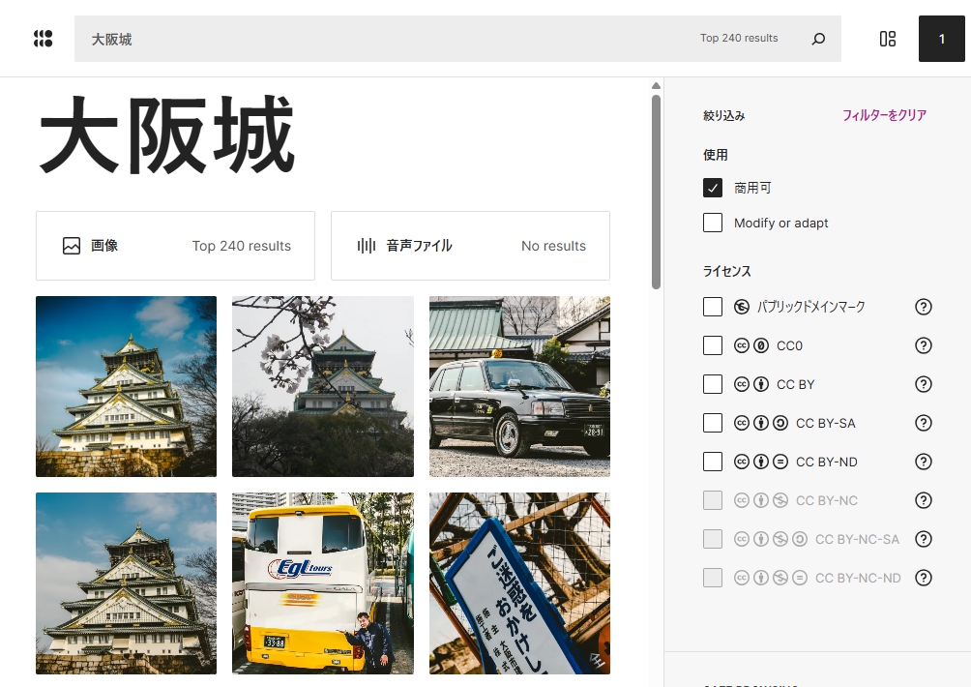Screen dimensions: 971x687
Task: Click the CC BY-ND license symbol icons
Action: coord(761,462)
